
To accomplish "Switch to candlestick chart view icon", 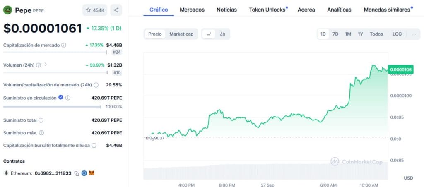I will (x=222, y=34).
